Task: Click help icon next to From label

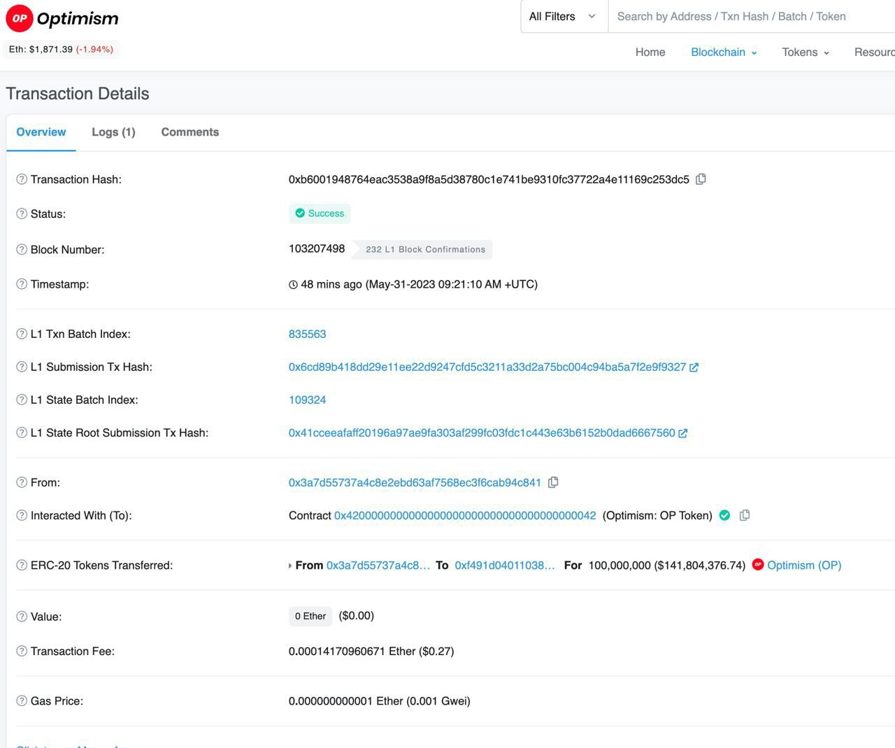Action: coord(22,482)
